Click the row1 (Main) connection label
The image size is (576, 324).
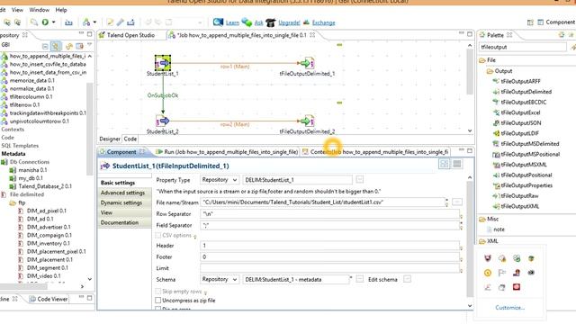click(235, 67)
